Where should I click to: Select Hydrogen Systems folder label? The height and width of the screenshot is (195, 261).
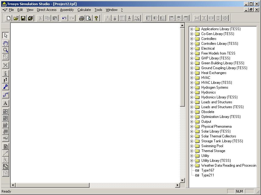click(x=215, y=87)
